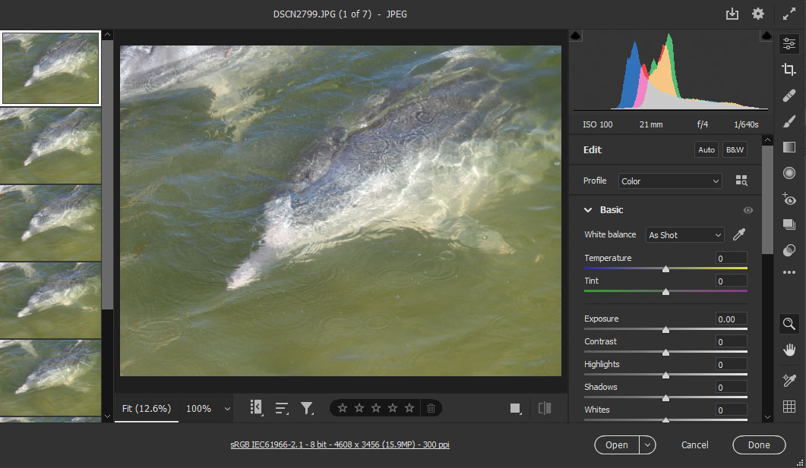Select the Crop tool in right toolbar

[789, 69]
